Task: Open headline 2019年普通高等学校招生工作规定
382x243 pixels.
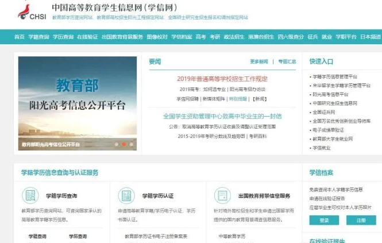Action: [222, 79]
